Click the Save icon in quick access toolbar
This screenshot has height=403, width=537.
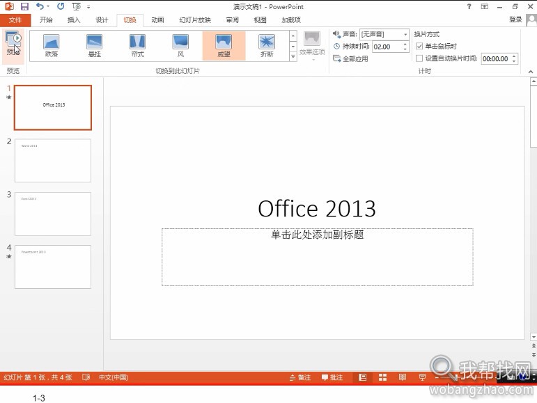24,6
